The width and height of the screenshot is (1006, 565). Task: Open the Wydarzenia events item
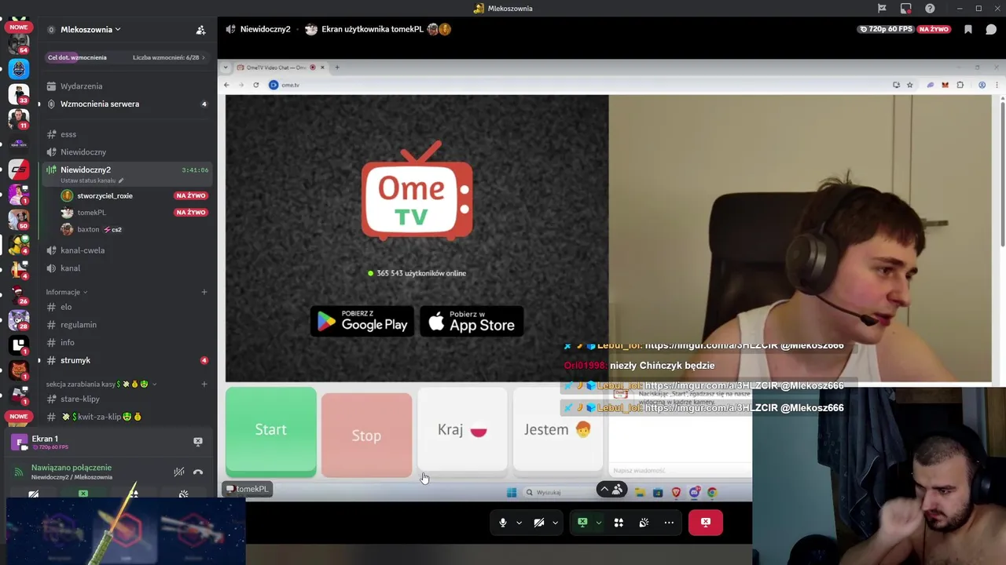click(126, 86)
